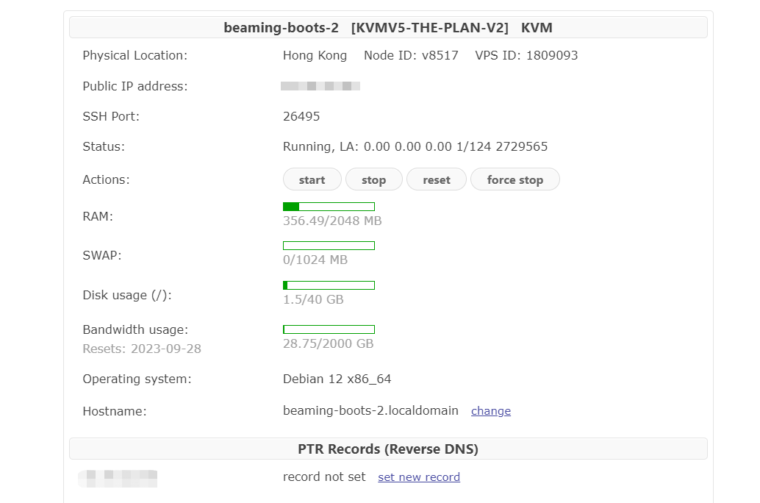The width and height of the screenshot is (760, 503).
Task: Click the blurred Public IP address value
Action: click(x=320, y=86)
